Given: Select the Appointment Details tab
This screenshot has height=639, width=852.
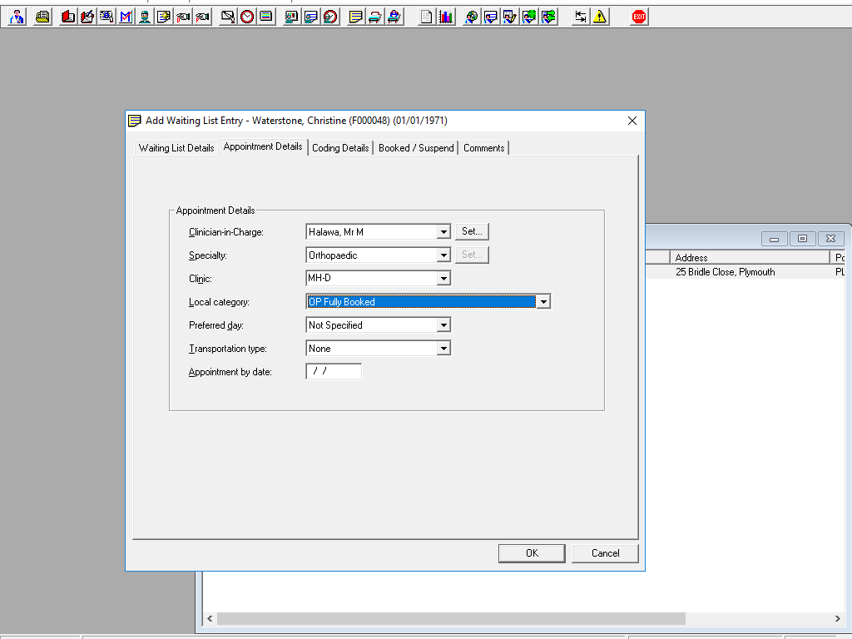Looking at the screenshot, I should click(x=263, y=146).
